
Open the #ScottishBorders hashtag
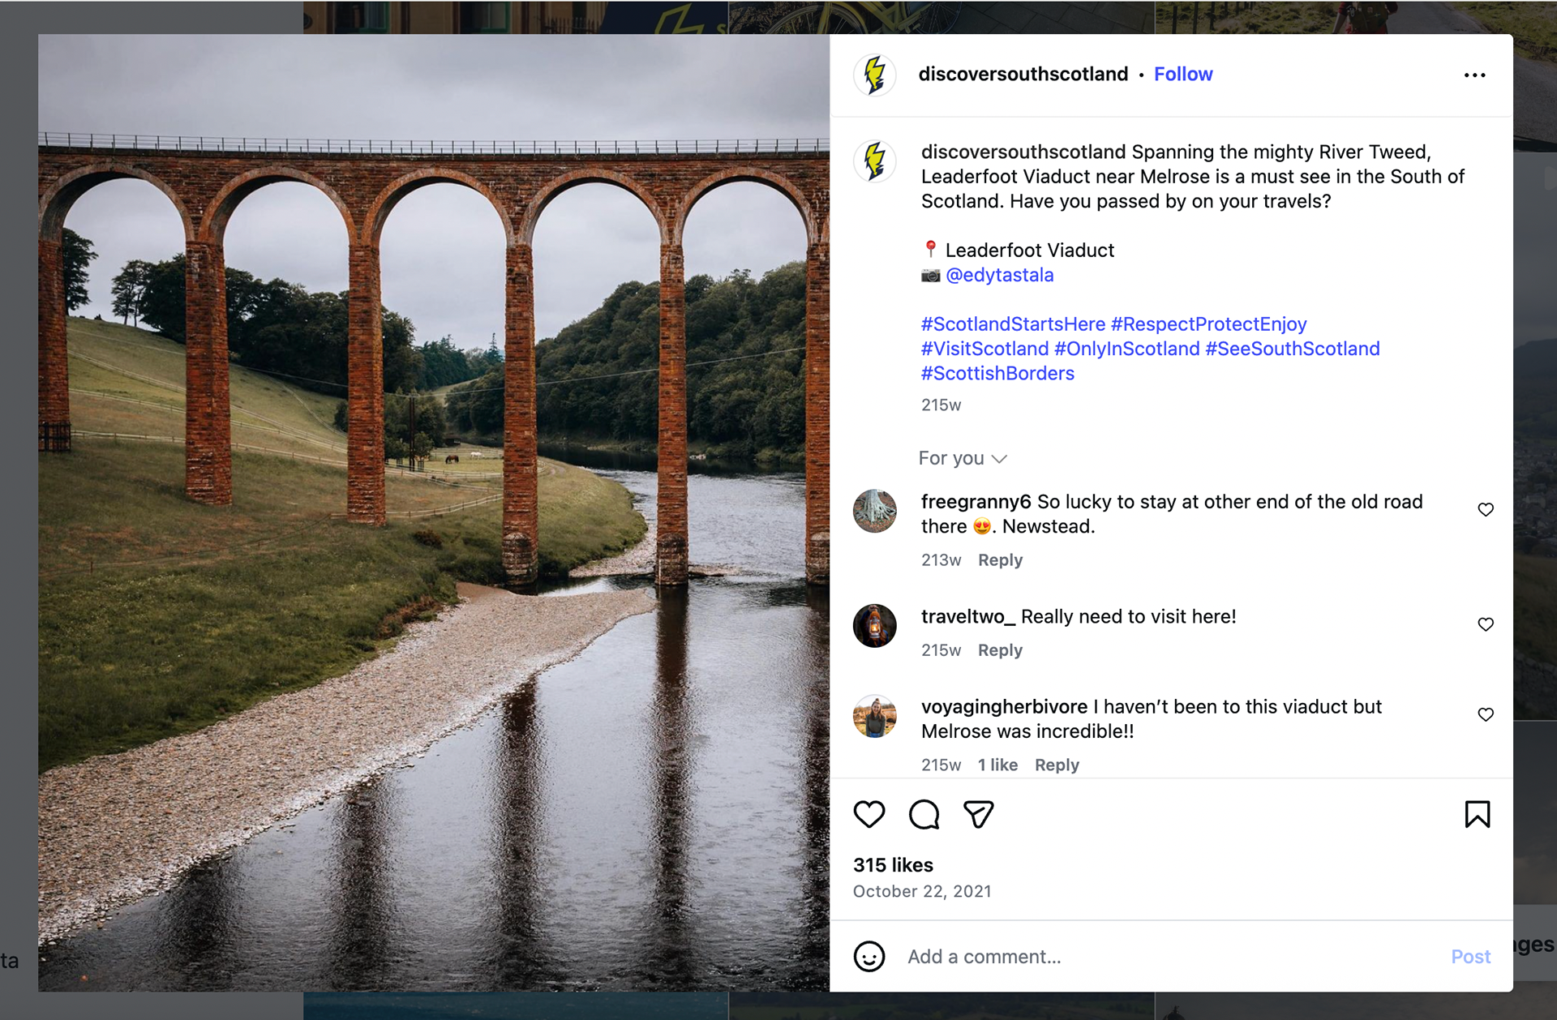997,374
